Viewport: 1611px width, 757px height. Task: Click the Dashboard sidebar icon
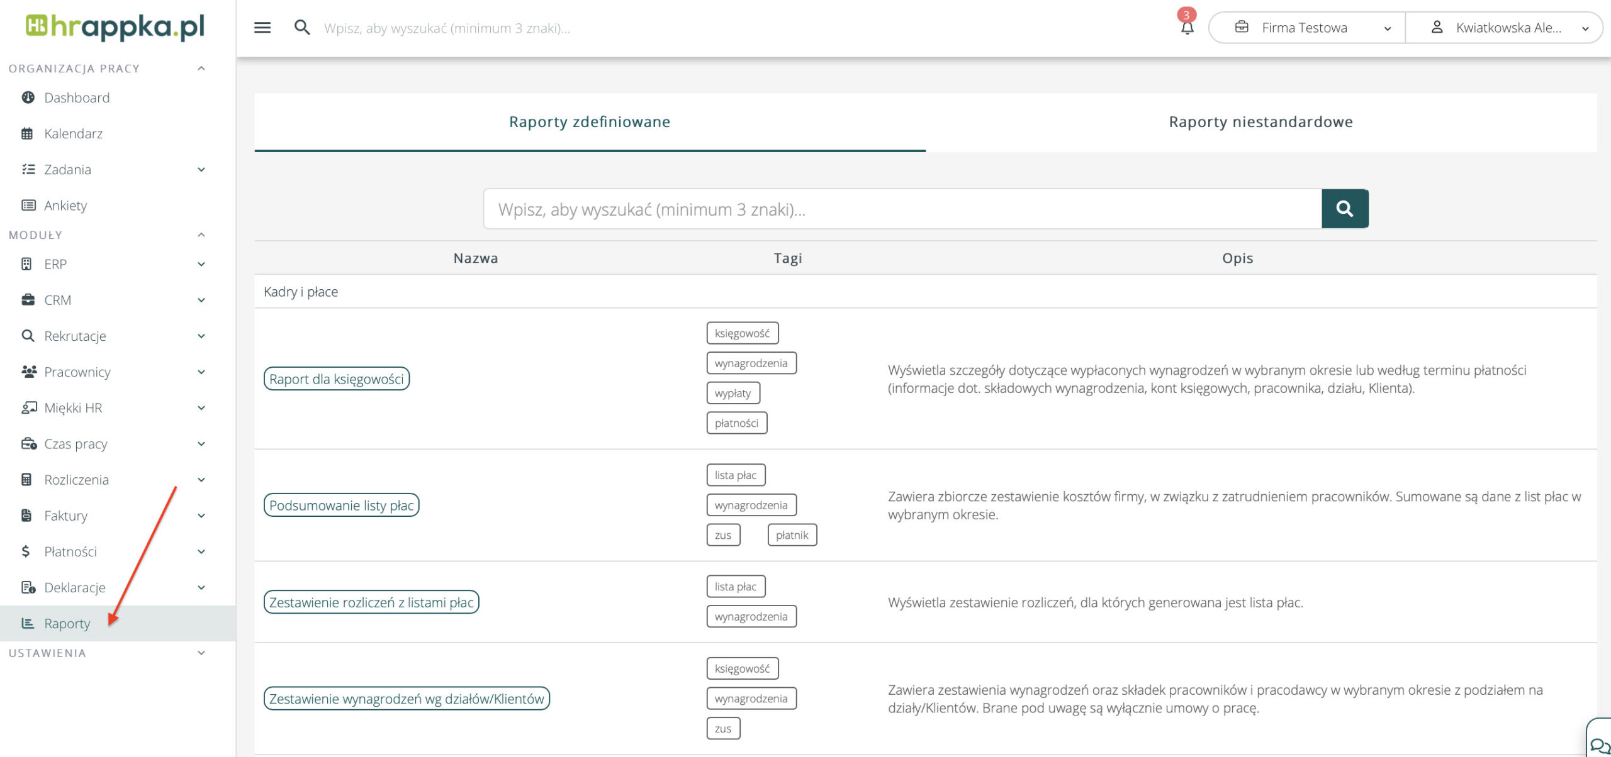point(28,97)
